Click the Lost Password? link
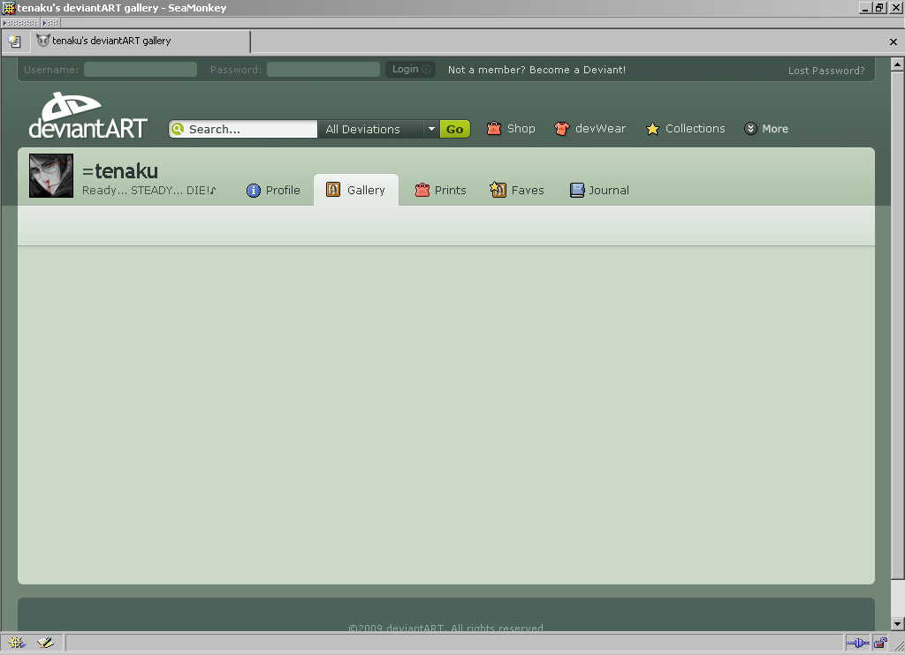 pyautogui.click(x=826, y=71)
